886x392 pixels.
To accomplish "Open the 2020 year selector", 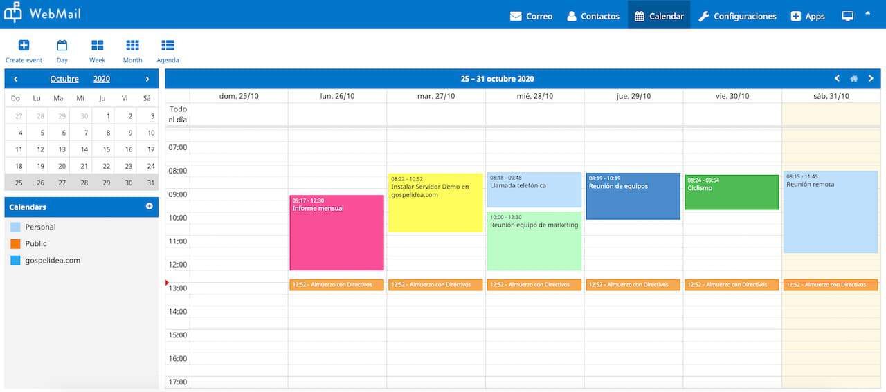I will pos(102,80).
